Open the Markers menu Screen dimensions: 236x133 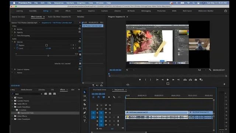tap(70, 3)
